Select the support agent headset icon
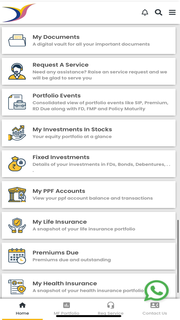The image size is (180, 320). click(17, 71)
